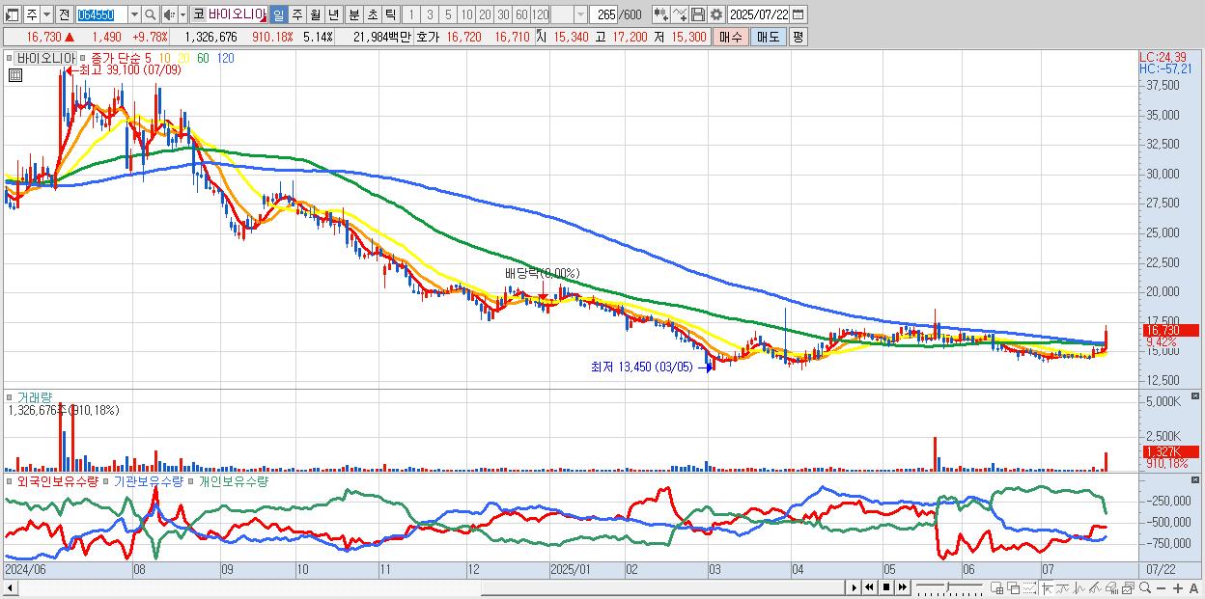
Task: Click the A text tool icon
Action: pos(1193,588)
